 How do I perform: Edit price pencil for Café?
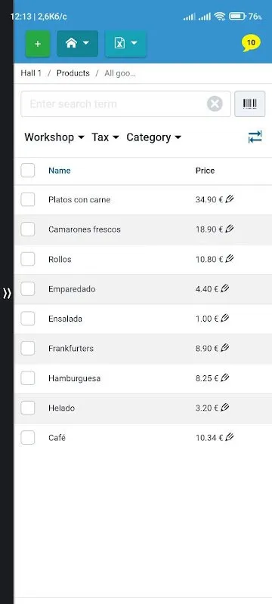pyautogui.click(x=230, y=437)
